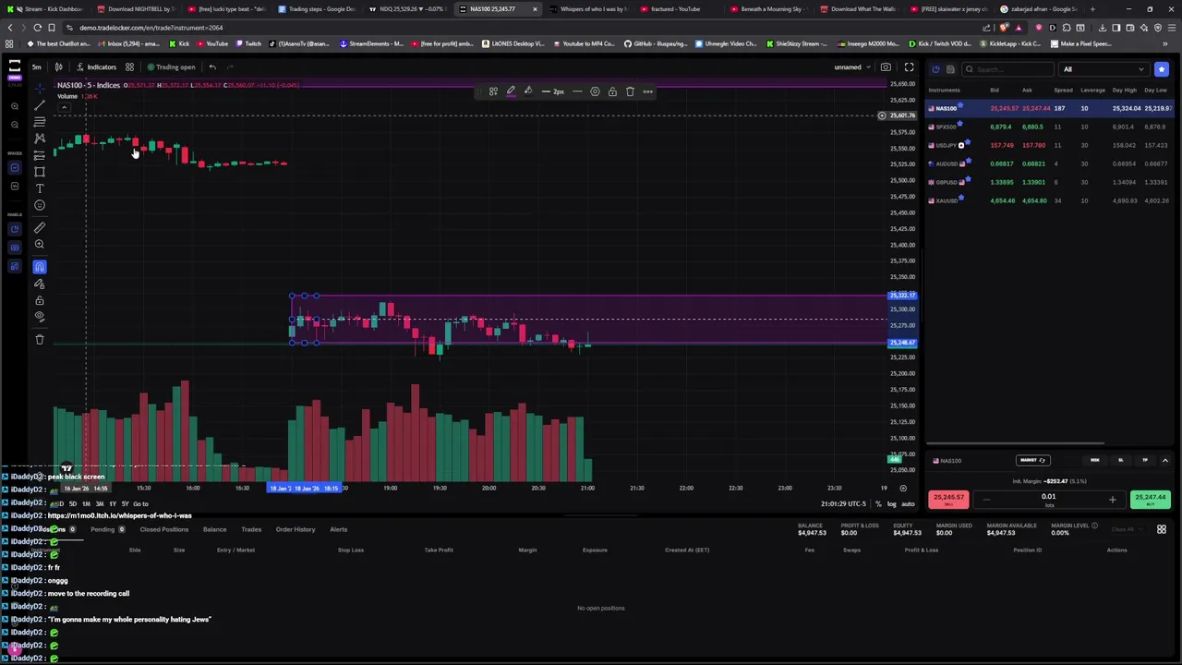The image size is (1182, 665).
Task: Switch to the Trades tab
Action: (250, 529)
